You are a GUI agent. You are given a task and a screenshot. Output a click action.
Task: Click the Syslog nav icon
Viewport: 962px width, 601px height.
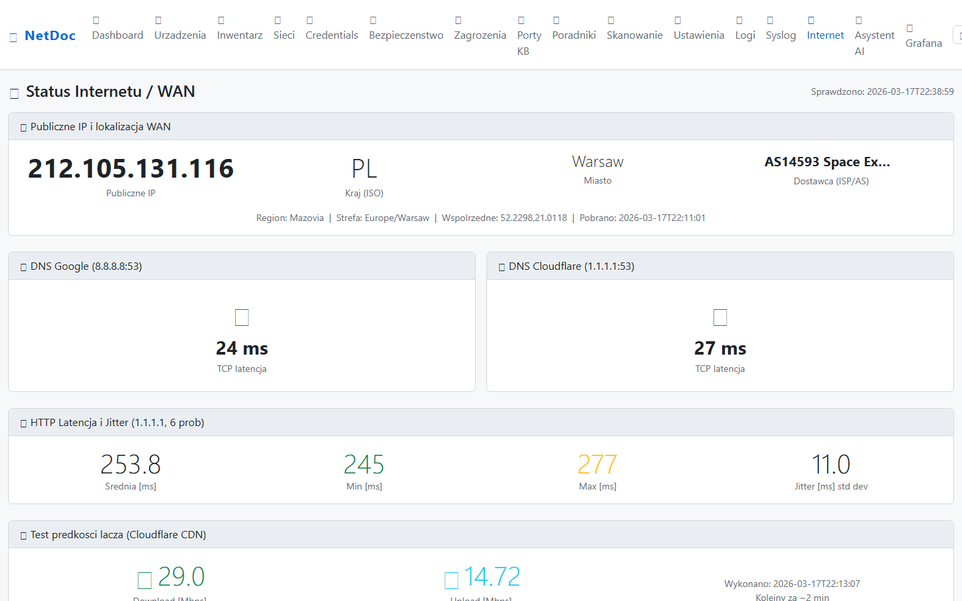[770, 21]
